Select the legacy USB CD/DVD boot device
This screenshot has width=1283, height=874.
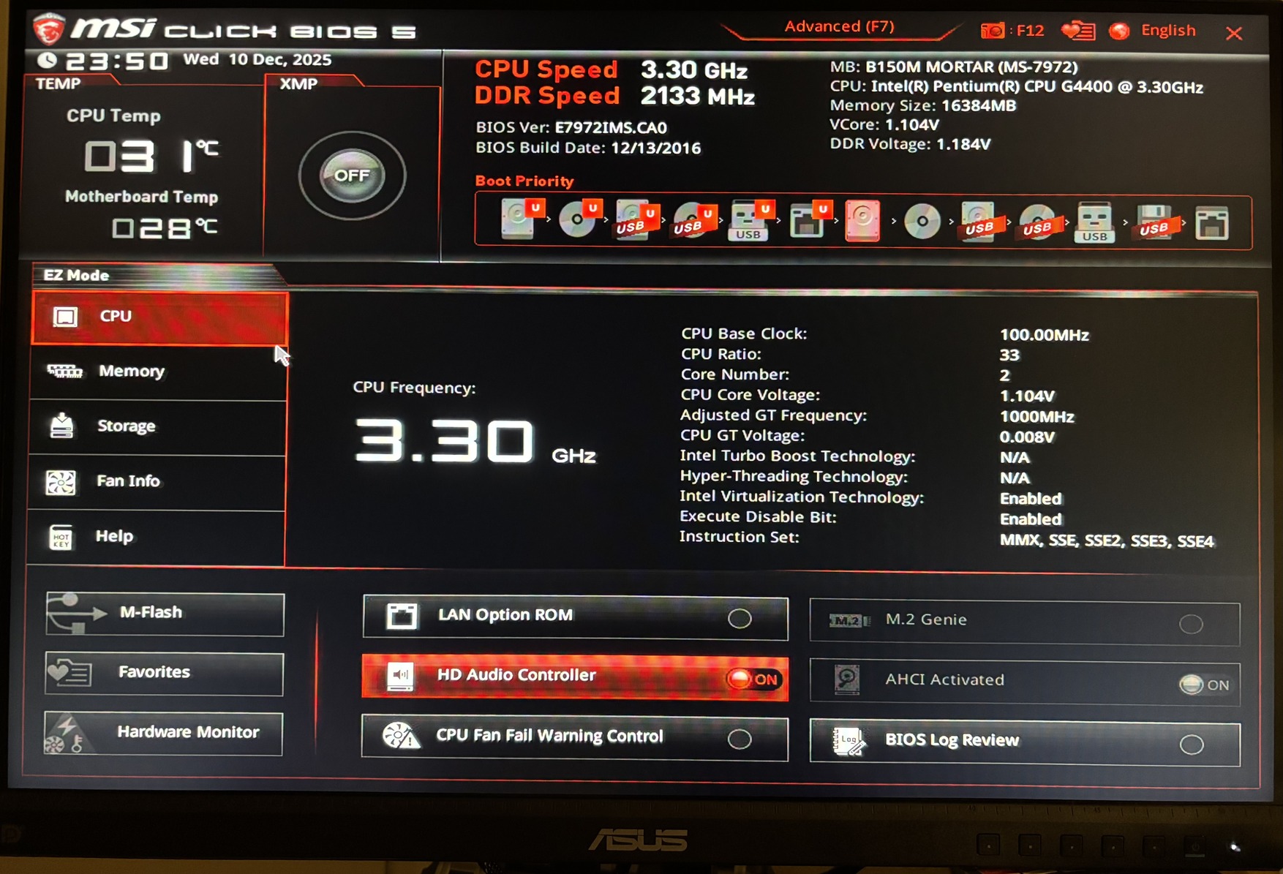[x=1037, y=222]
